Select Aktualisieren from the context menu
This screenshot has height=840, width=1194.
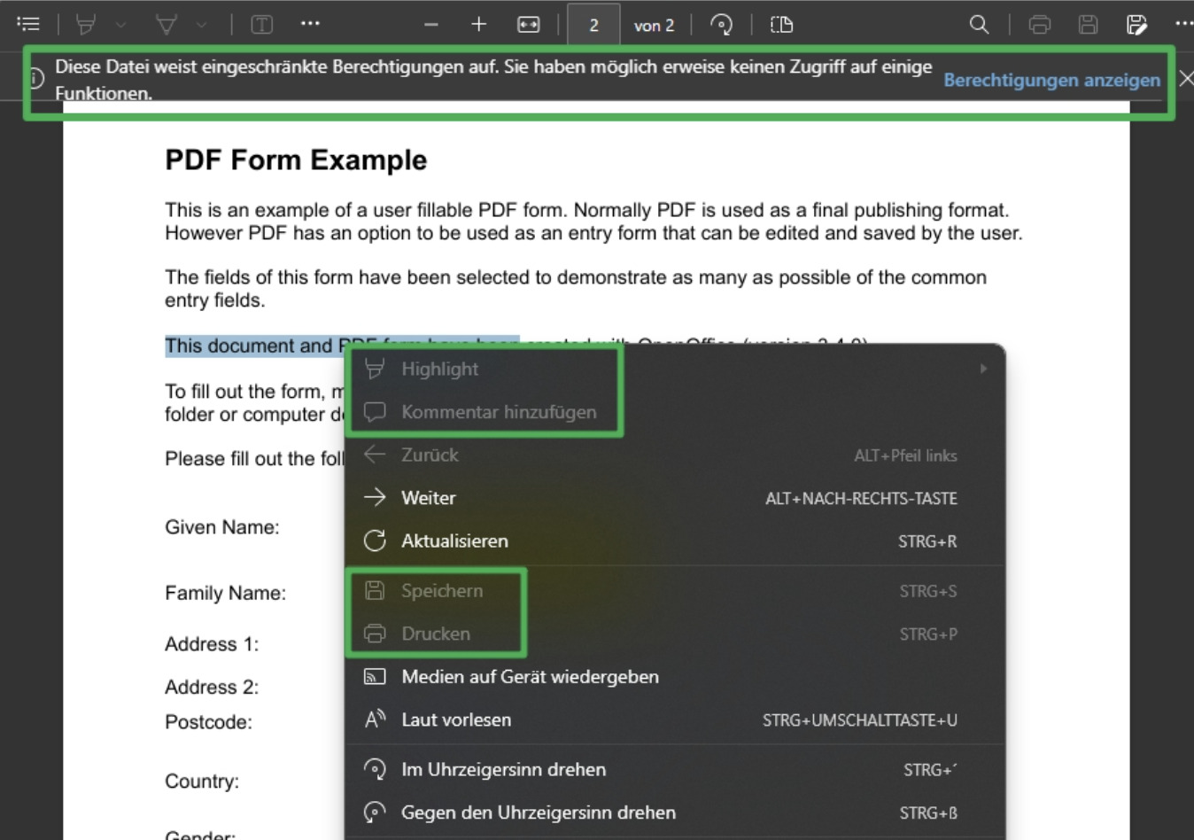point(454,541)
